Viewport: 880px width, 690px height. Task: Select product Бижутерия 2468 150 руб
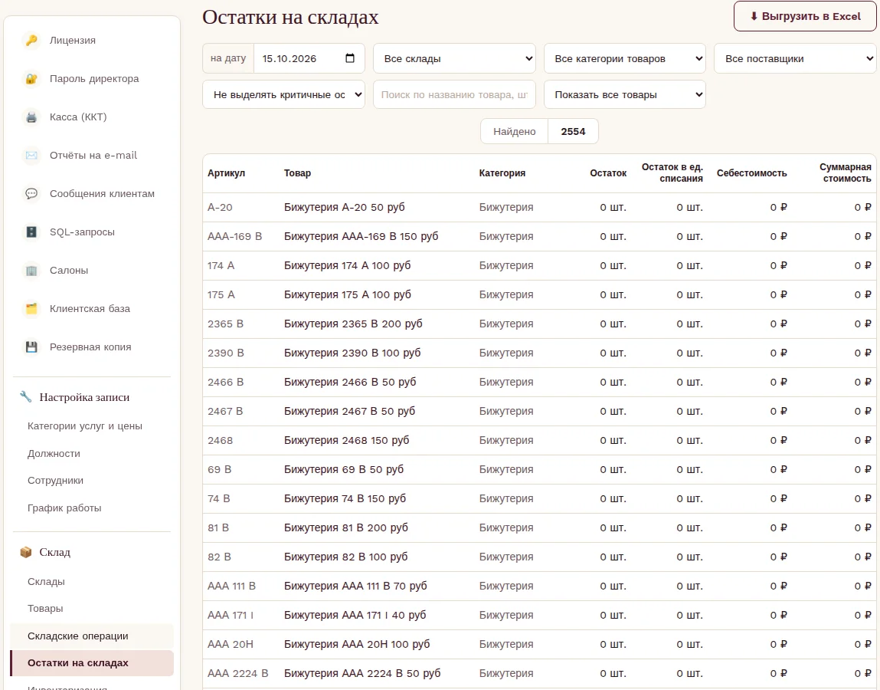pyautogui.click(x=346, y=441)
